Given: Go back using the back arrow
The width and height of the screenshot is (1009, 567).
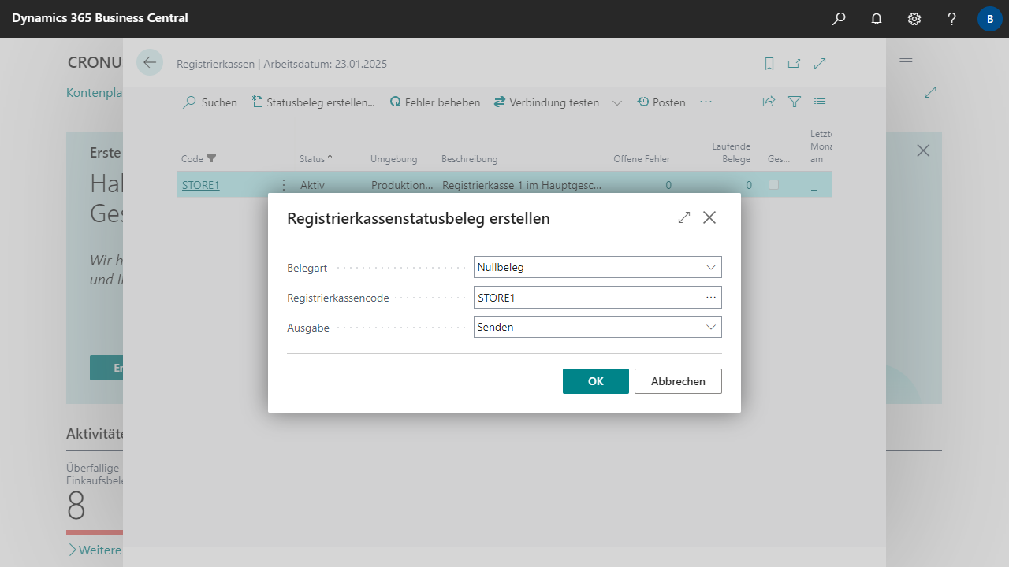Looking at the screenshot, I should [x=150, y=63].
